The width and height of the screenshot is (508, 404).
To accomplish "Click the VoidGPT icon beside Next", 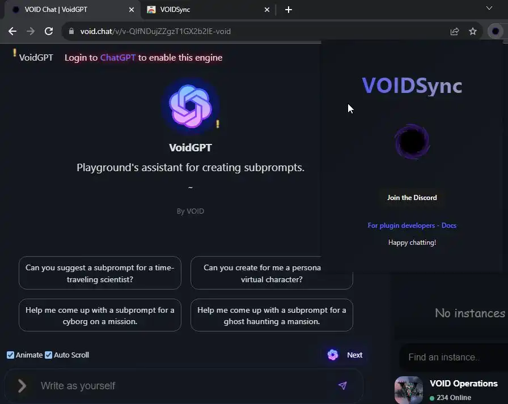I will point(333,355).
